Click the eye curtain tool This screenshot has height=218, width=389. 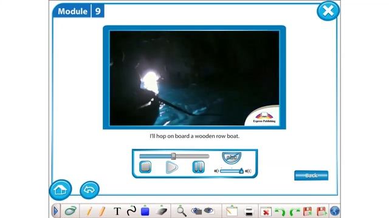point(209,211)
